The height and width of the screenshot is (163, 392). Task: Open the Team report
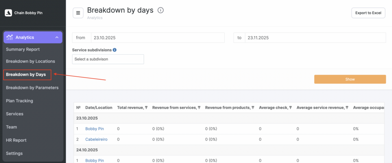pos(11,127)
